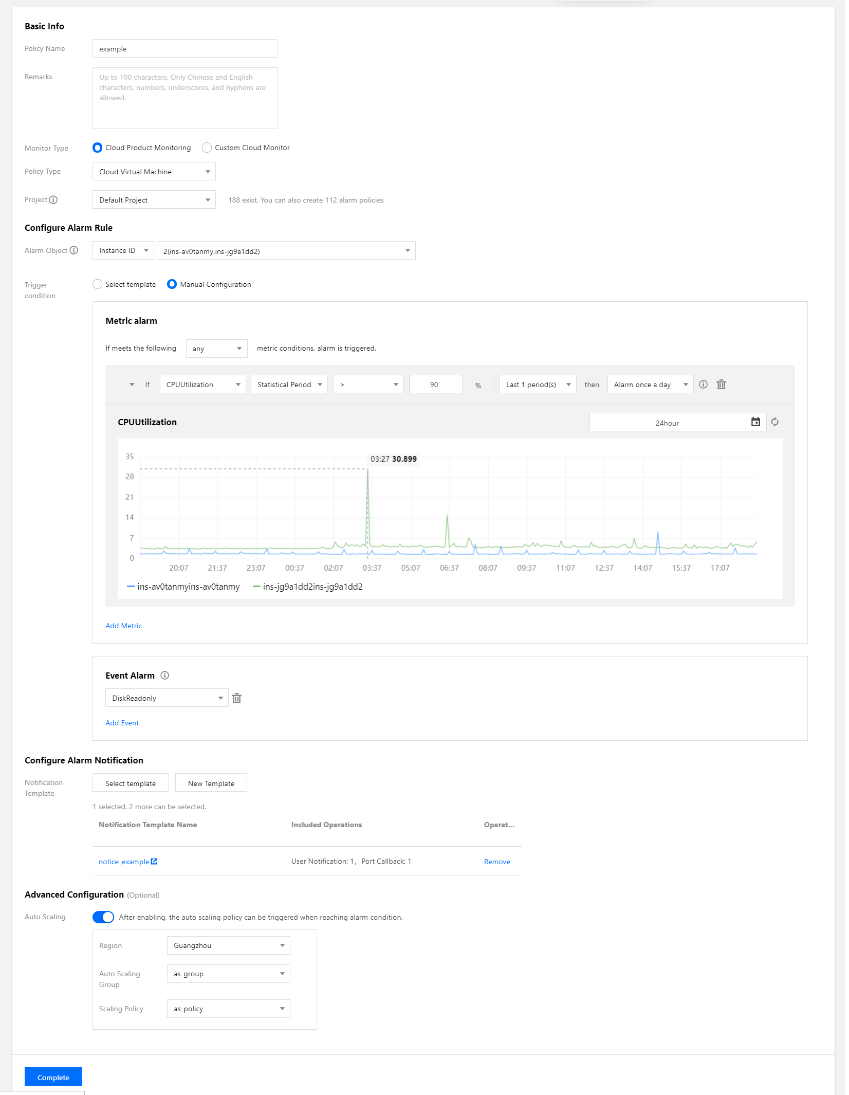The height and width of the screenshot is (1095, 849).
Task: Delete the DiskReadonly event alarm
Action: point(237,698)
